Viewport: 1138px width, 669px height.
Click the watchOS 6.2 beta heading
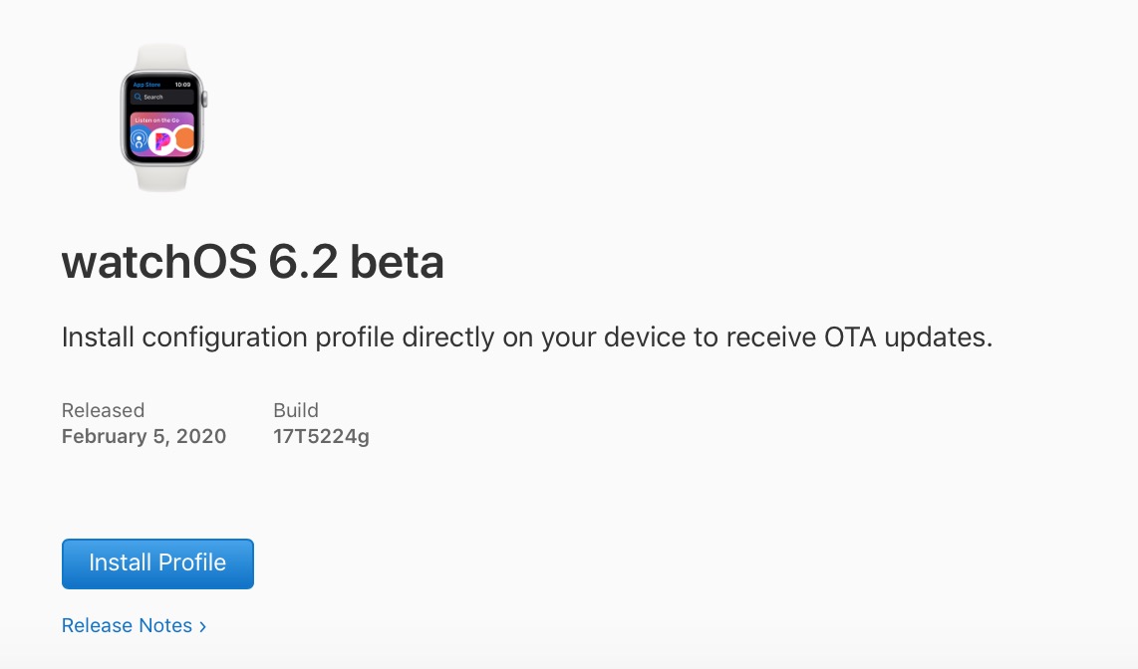coord(252,263)
